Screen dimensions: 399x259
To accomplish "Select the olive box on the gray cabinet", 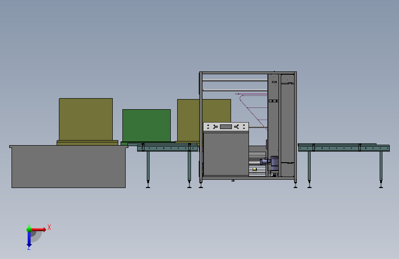I will pyautogui.click(x=86, y=119).
